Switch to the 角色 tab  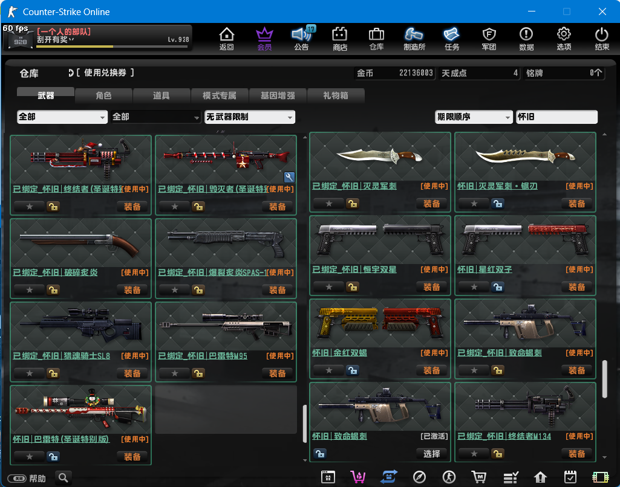click(x=103, y=95)
